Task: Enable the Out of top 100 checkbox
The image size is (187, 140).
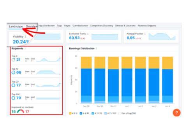Action: click(120, 113)
